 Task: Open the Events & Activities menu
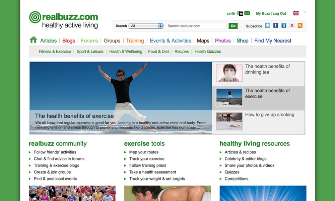171,41
